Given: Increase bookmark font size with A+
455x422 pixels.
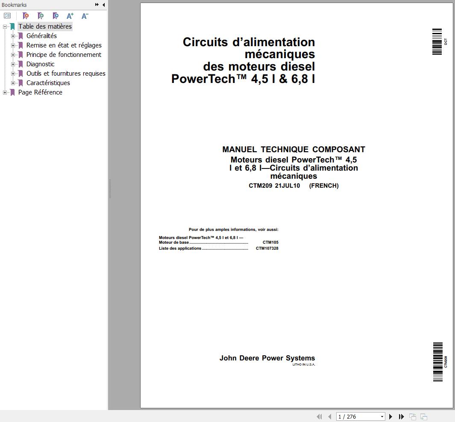Looking at the screenshot, I should [x=70, y=16].
